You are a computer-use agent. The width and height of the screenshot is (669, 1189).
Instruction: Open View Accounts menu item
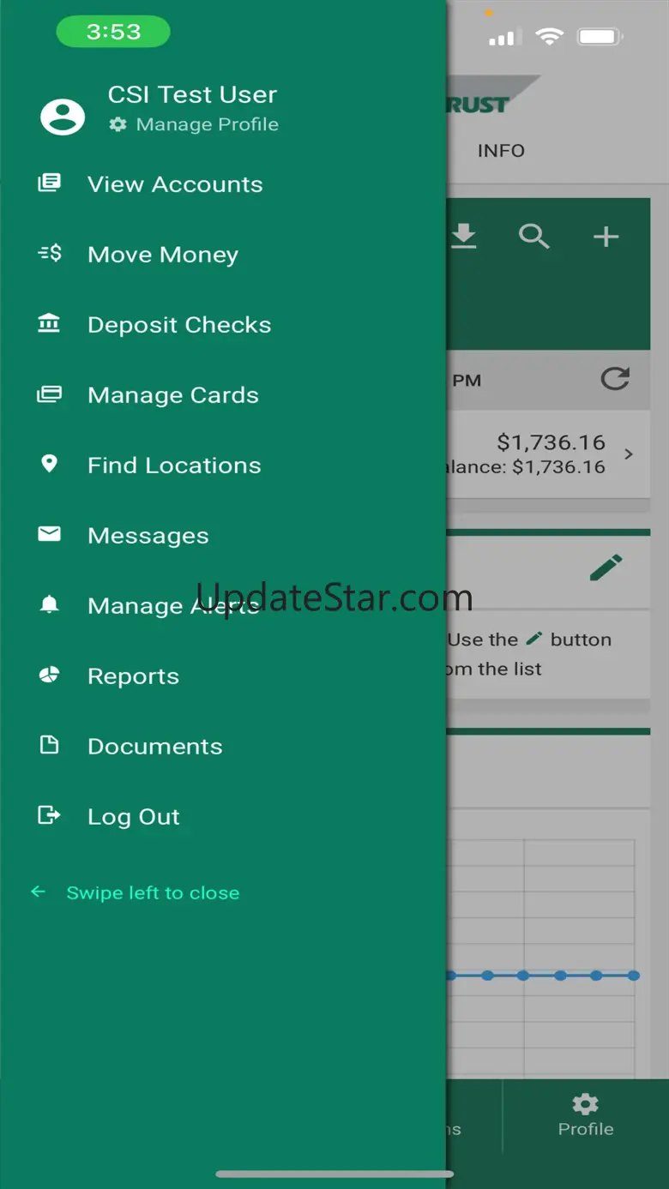tap(175, 184)
